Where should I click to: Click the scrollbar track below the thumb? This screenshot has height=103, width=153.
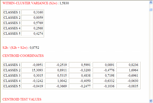(x=151, y=55)
